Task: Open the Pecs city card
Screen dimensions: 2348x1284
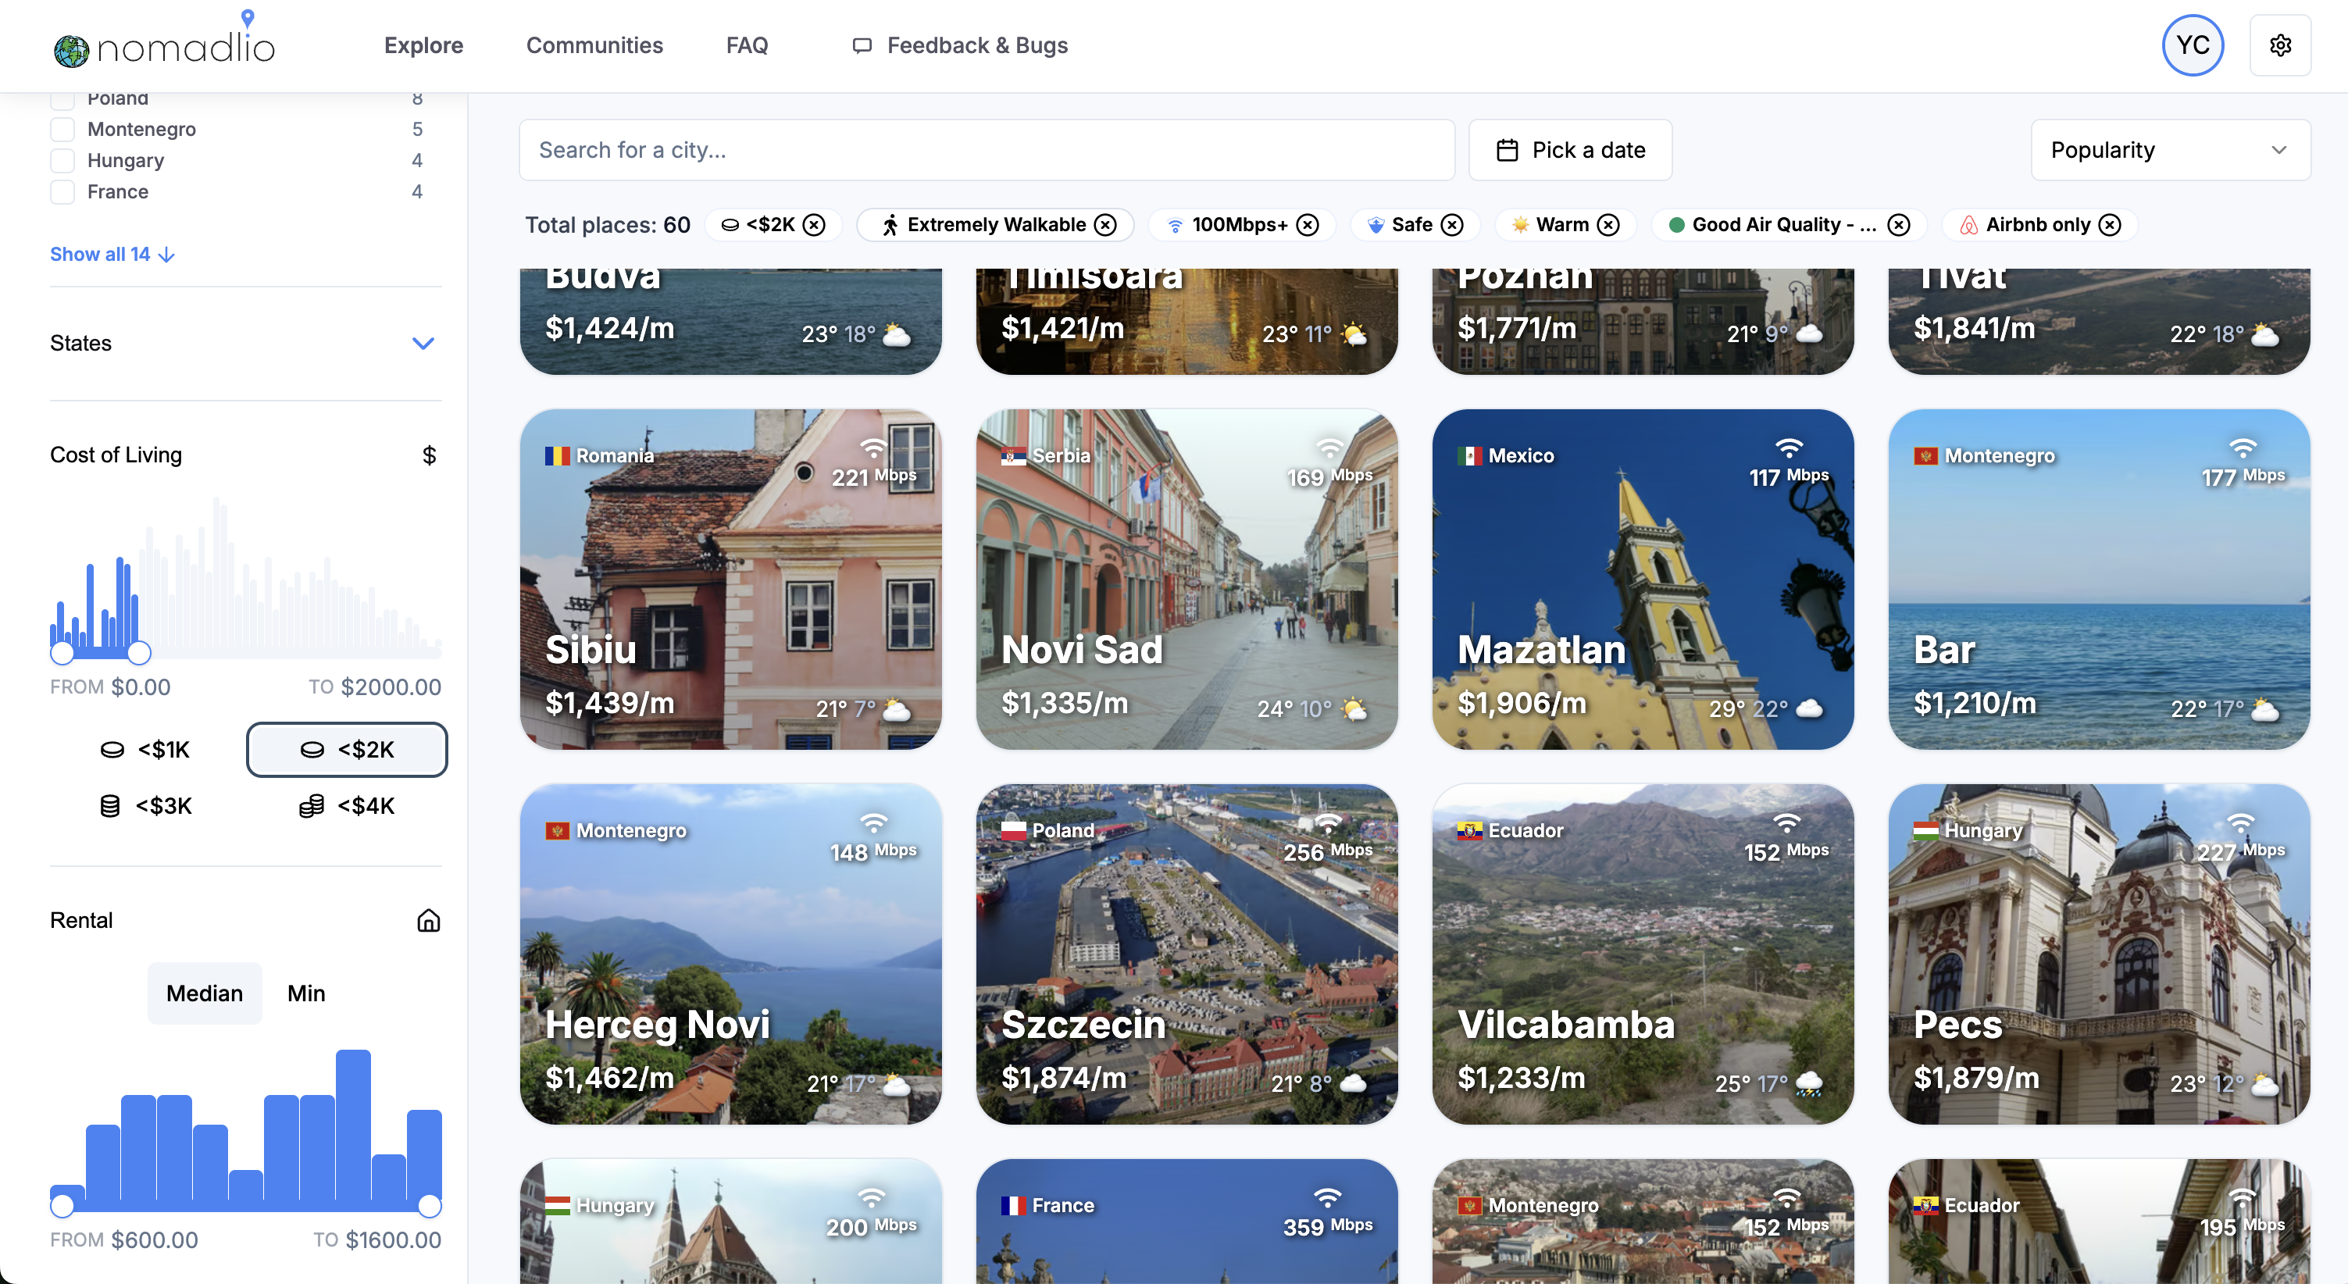Action: tap(2099, 954)
